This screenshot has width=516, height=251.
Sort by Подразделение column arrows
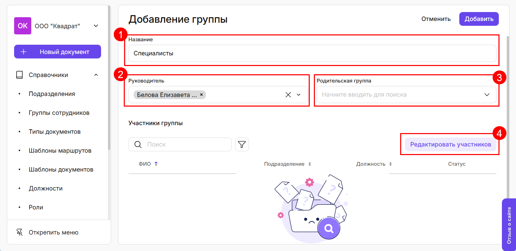[310, 164]
